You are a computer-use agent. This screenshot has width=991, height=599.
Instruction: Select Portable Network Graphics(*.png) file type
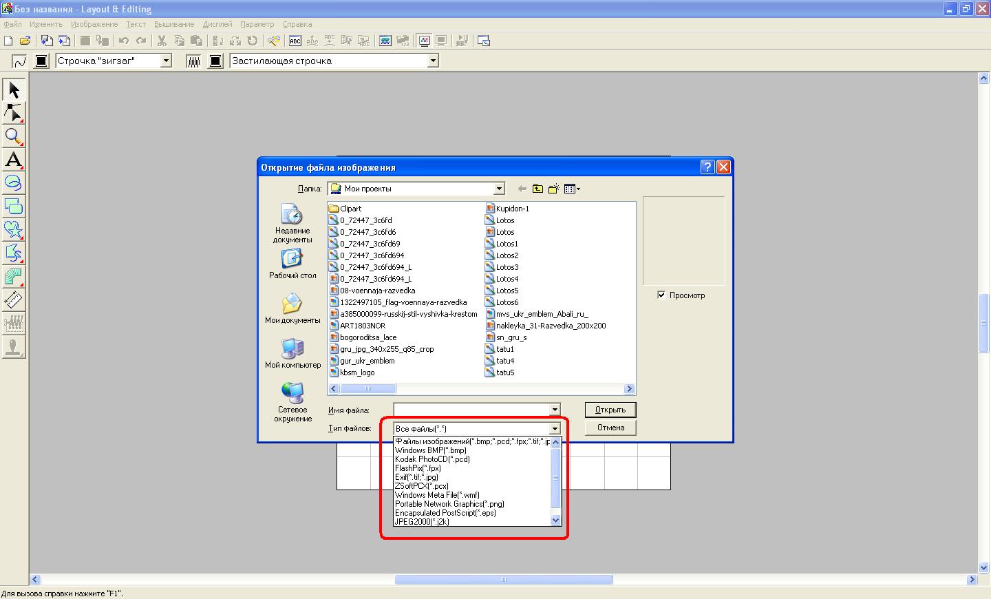[x=449, y=504]
